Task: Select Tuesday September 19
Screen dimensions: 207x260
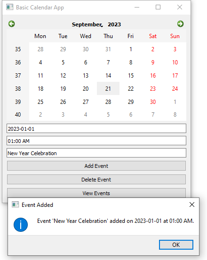Action: point(63,88)
